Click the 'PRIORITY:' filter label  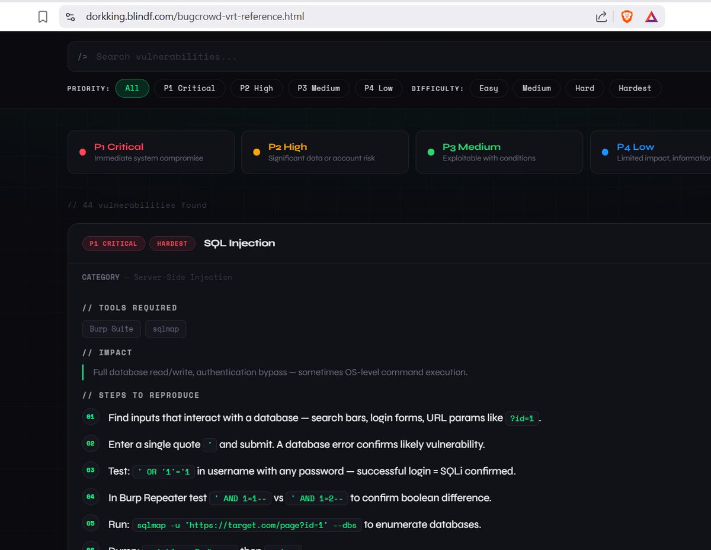tap(88, 89)
